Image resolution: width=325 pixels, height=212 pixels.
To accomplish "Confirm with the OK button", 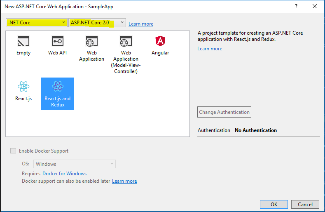I will pos(274,204).
